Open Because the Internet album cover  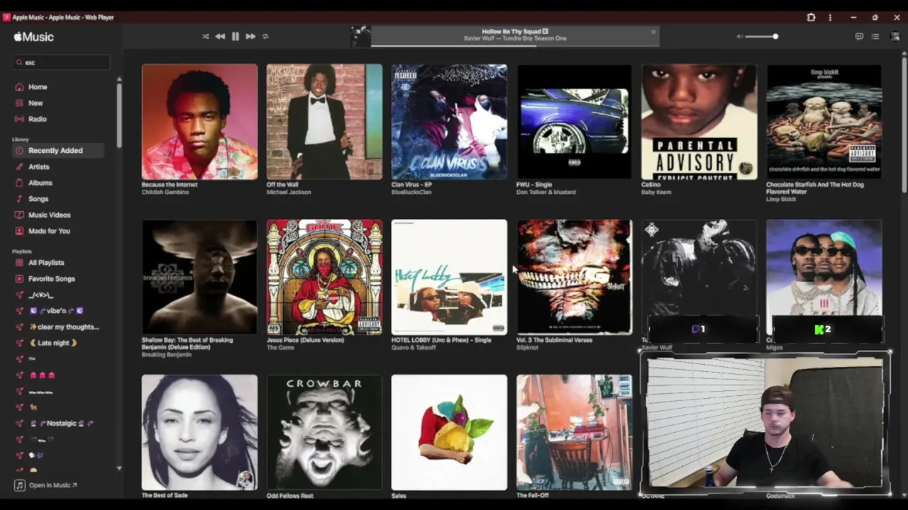coord(199,122)
